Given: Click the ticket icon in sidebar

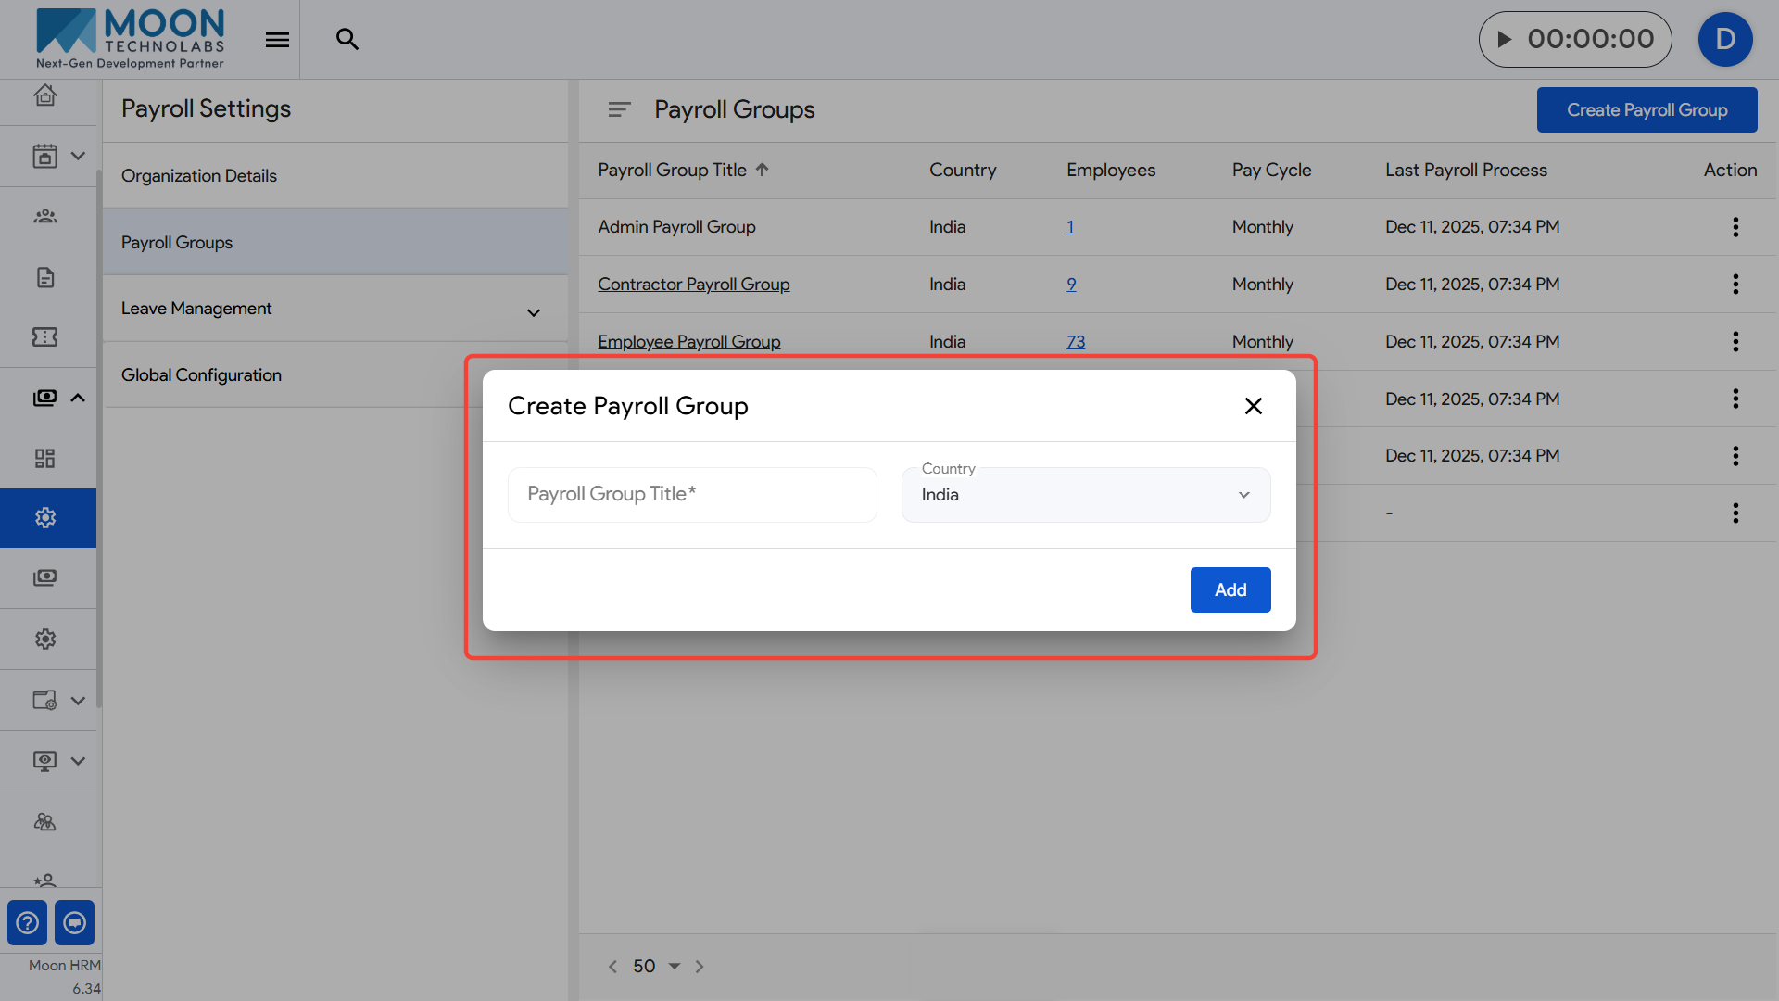Looking at the screenshot, I should point(44,337).
